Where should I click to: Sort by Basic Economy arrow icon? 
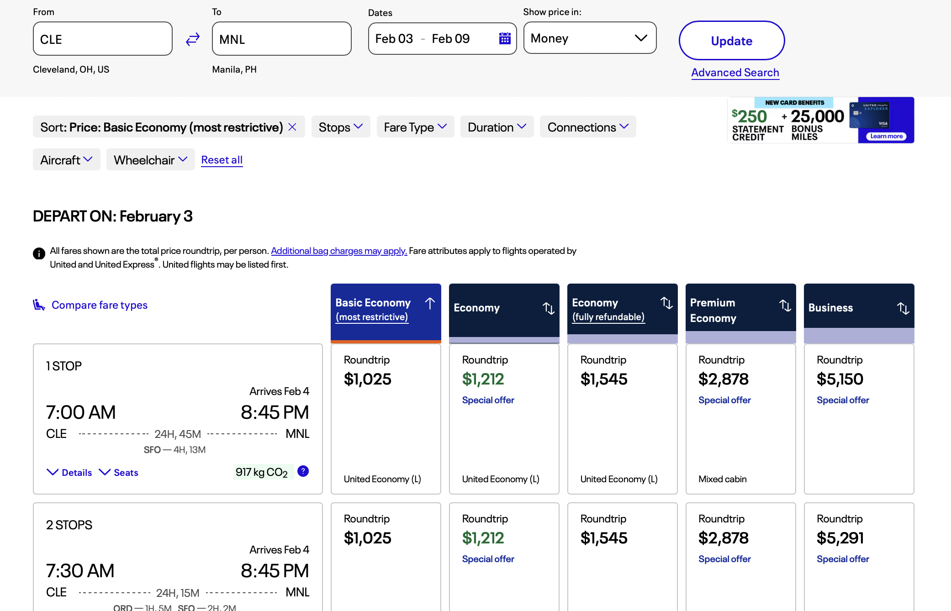(x=430, y=304)
